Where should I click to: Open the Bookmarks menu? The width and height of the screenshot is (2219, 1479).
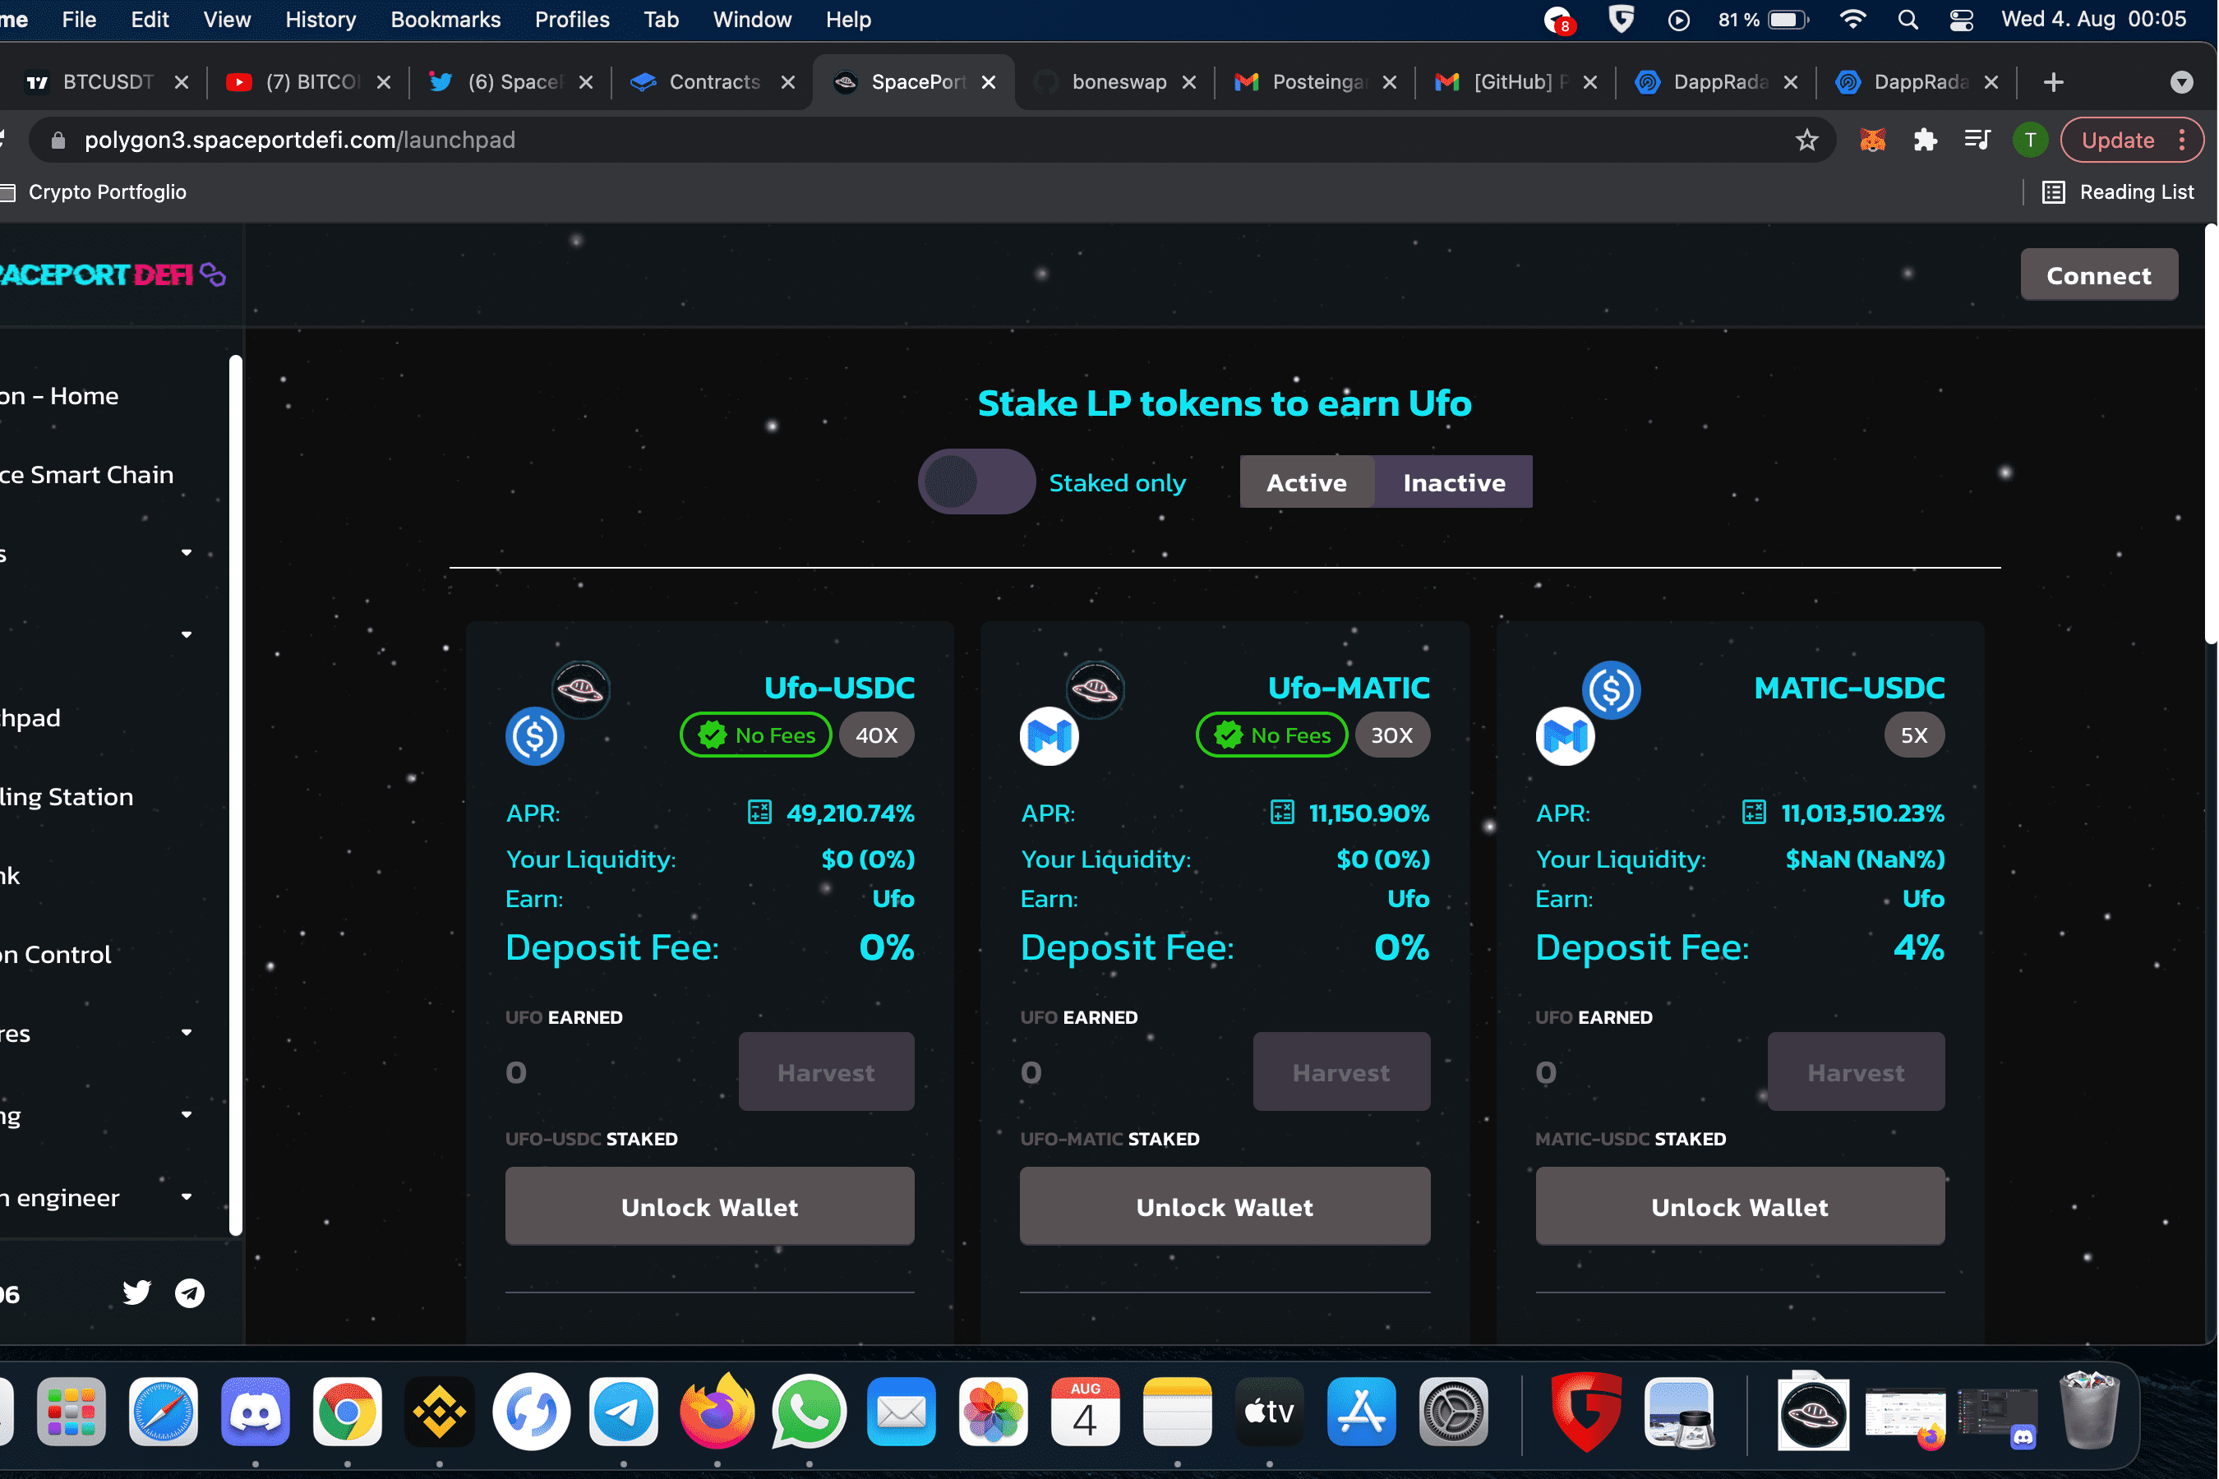coord(445,20)
